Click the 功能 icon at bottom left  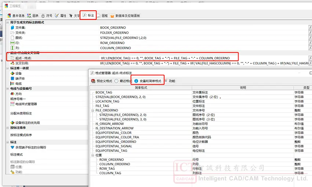click(x=12, y=172)
